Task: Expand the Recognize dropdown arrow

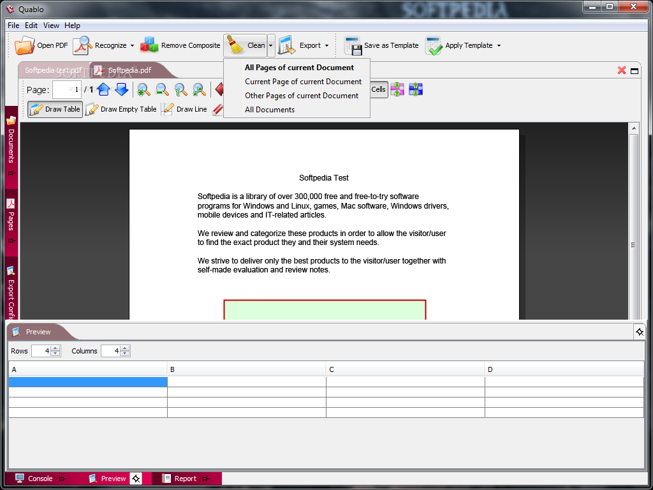Action: [132, 45]
